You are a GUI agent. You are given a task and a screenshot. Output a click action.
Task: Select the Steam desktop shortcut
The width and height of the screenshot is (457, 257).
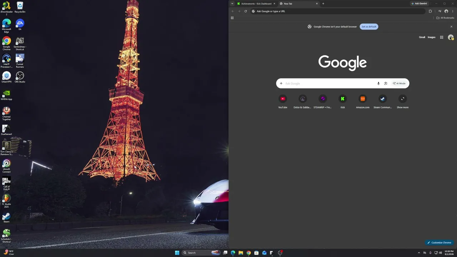[6, 217]
